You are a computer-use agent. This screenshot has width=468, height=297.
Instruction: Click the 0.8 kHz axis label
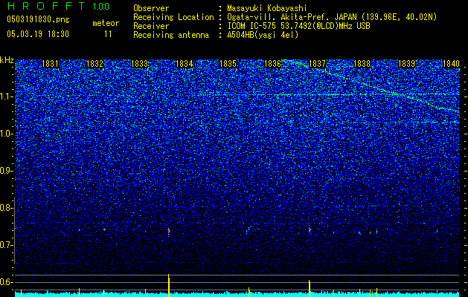[7, 208]
